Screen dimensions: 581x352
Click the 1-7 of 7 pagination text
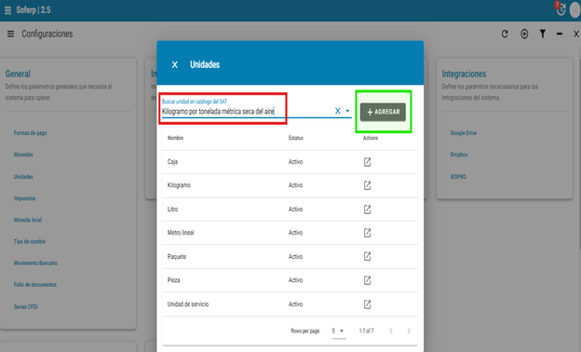tap(366, 331)
